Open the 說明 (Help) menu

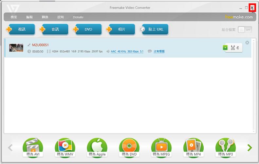coord(61,17)
